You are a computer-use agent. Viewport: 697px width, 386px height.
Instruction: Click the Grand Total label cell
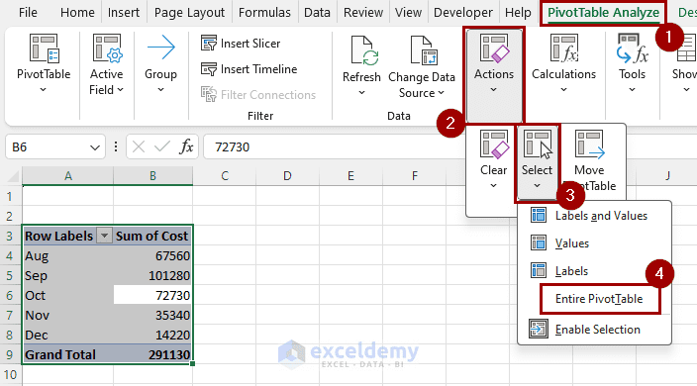click(x=68, y=354)
